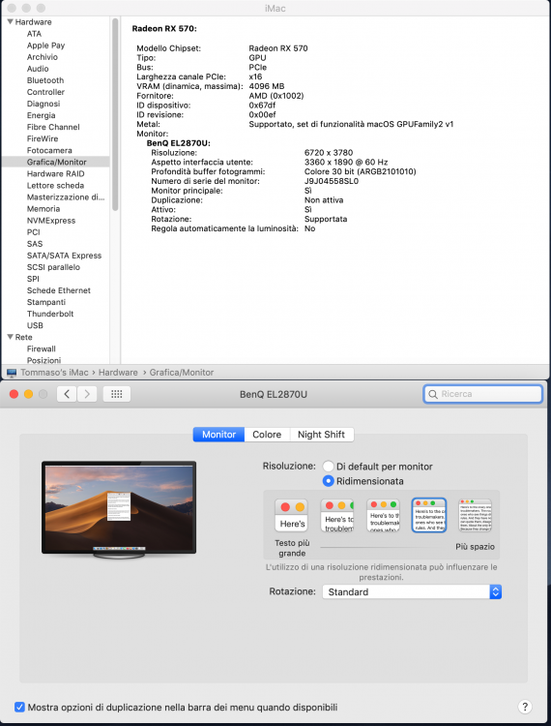Select Bluetooth in the sidebar
Viewport: 551px width, 726px height.
(45, 80)
